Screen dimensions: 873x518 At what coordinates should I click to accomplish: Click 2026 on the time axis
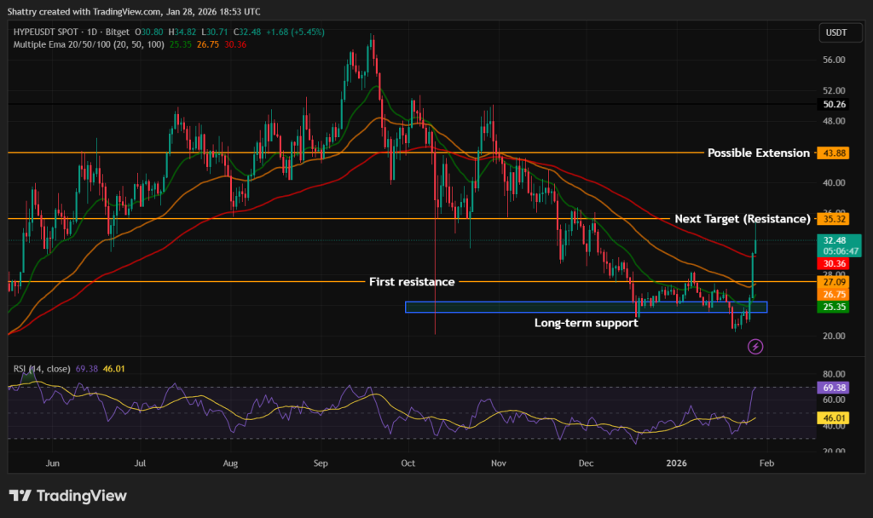[677, 463]
